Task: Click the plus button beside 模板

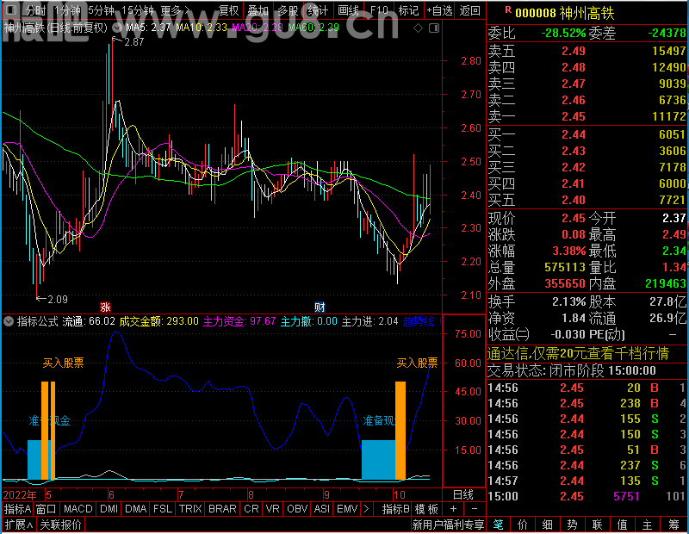Action: coord(454,509)
